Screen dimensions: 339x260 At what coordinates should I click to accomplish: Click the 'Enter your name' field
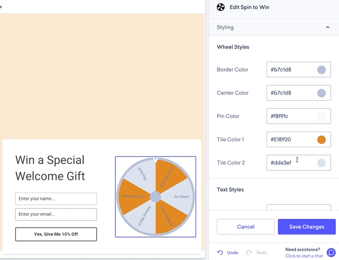(56, 199)
